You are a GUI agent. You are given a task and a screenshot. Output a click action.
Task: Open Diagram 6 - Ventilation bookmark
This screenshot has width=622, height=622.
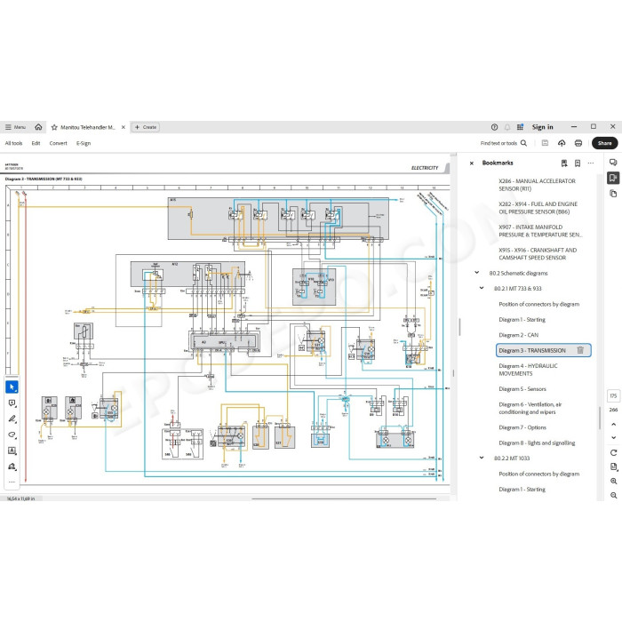(530, 408)
